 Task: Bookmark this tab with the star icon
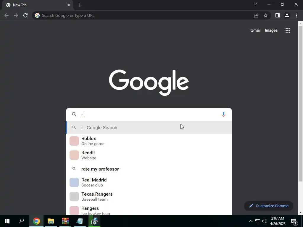pos(266,15)
